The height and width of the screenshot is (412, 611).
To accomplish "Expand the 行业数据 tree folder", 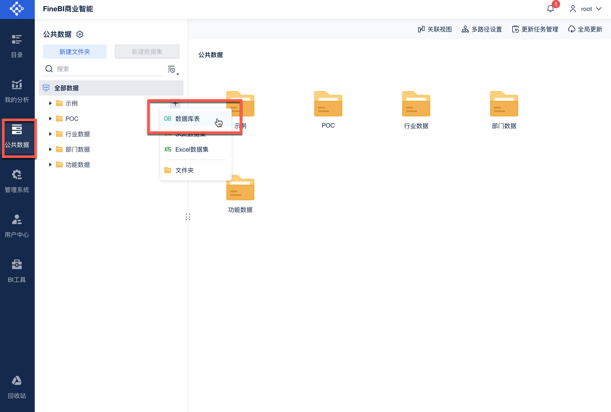I will tap(50, 134).
